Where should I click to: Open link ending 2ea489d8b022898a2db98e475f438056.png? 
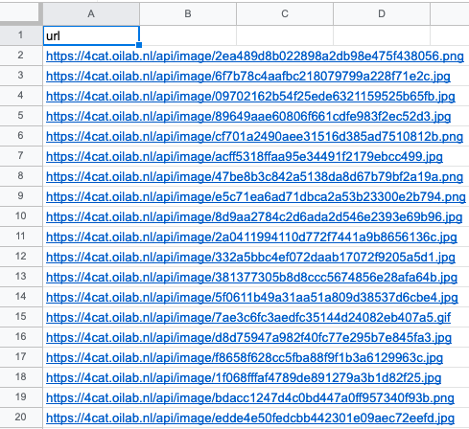click(x=255, y=56)
